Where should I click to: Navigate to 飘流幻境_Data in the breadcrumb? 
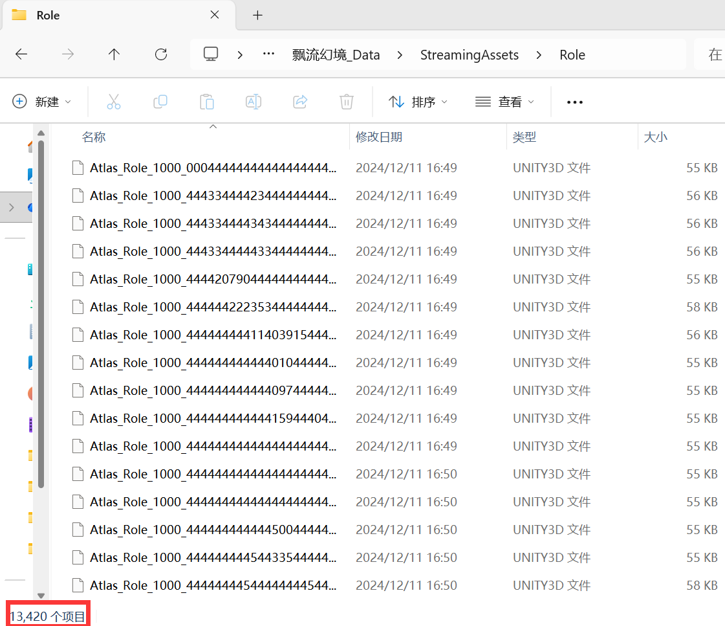click(336, 55)
